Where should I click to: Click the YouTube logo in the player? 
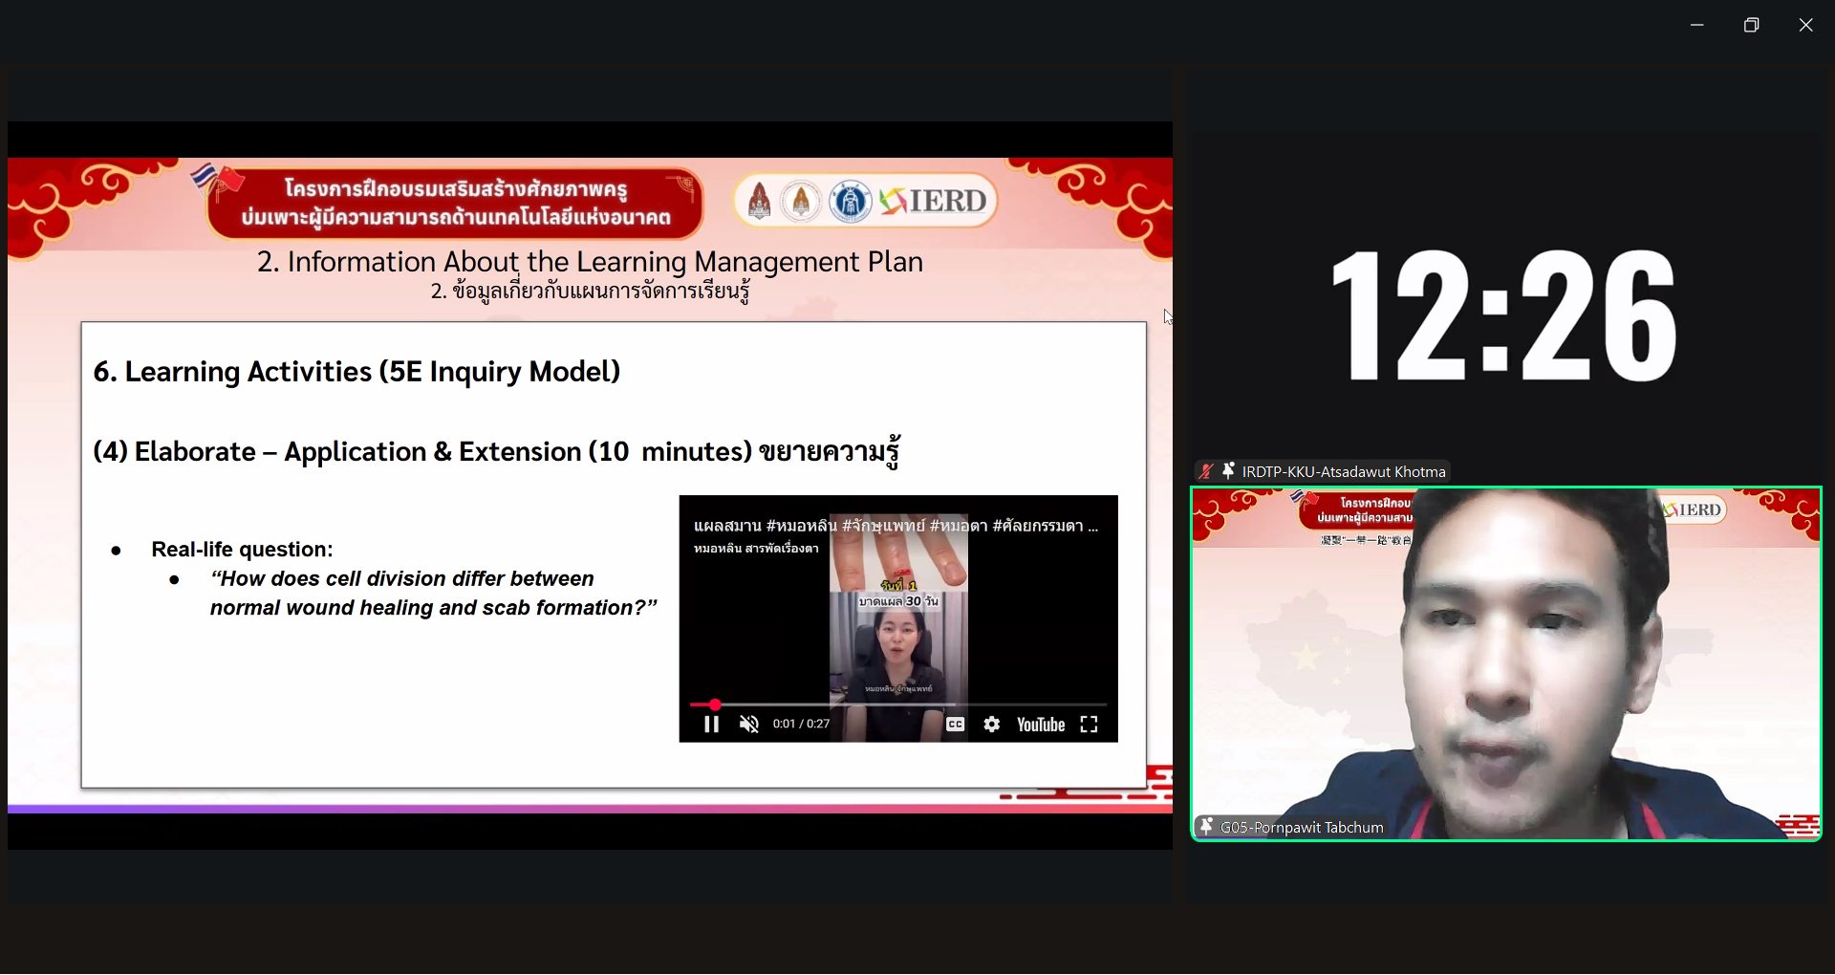pos(1040,725)
